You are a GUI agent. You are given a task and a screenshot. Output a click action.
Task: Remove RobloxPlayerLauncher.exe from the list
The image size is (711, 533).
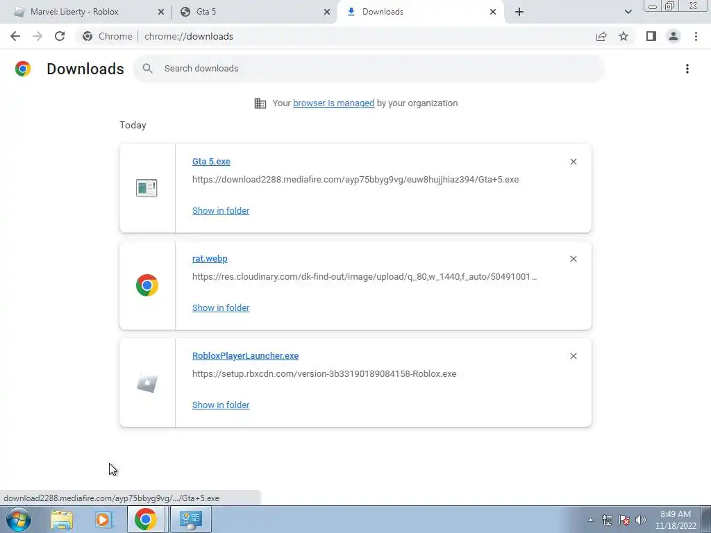point(573,356)
